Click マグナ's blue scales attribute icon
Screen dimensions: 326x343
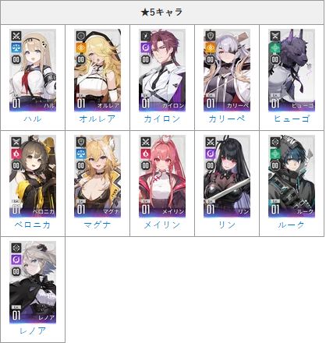(81, 154)
